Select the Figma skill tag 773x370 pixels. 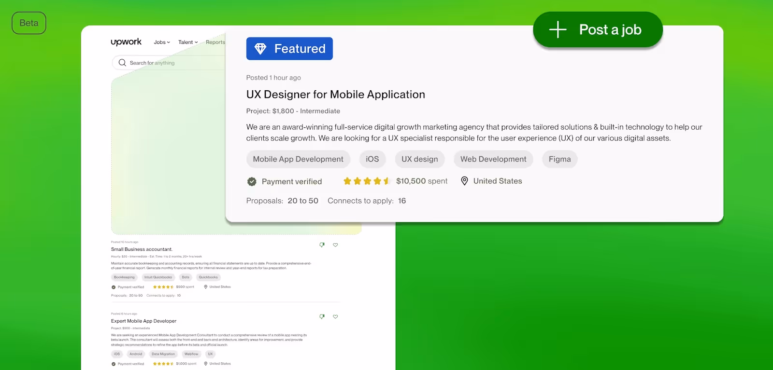coord(559,159)
